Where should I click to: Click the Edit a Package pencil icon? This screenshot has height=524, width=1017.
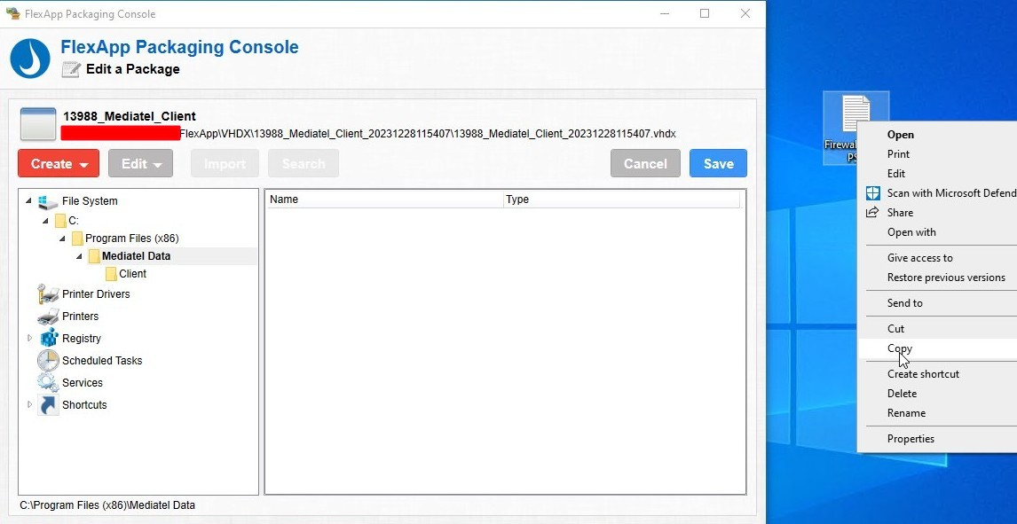point(71,69)
